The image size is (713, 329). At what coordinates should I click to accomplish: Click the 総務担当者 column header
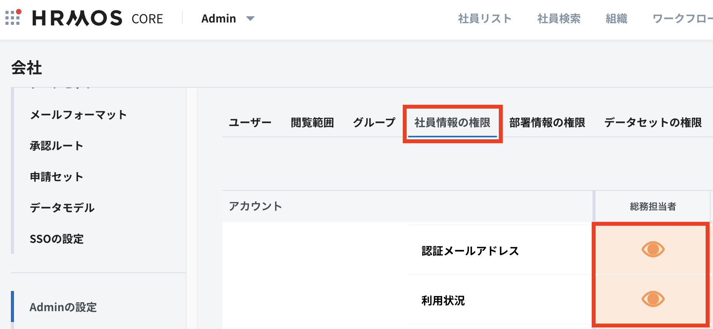pos(653,206)
